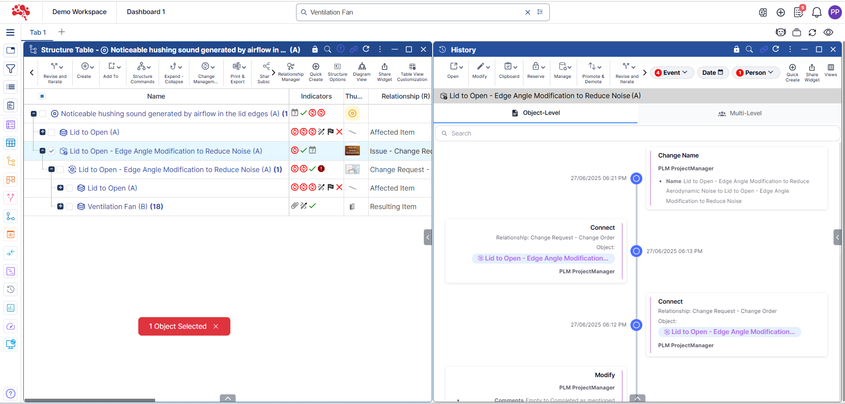Uncheck the selected Lid to Open Edge Angle row
845x404 pixels.
(52, 151)
